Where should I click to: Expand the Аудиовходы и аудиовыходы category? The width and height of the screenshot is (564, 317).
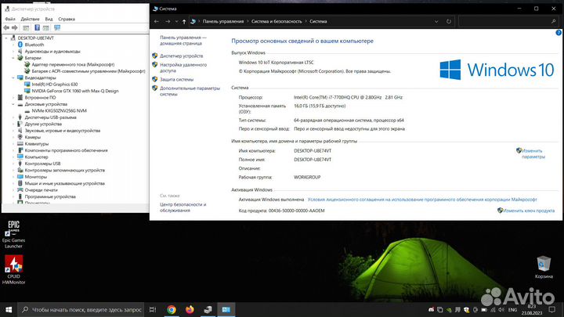click(13, 52)
